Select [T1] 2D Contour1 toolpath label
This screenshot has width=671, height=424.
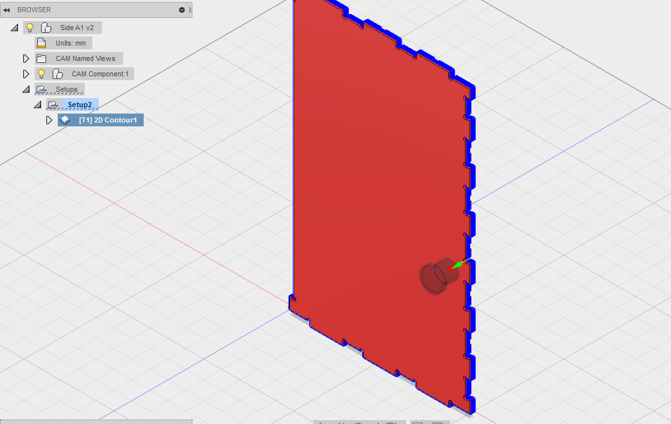tap(108, 120)
